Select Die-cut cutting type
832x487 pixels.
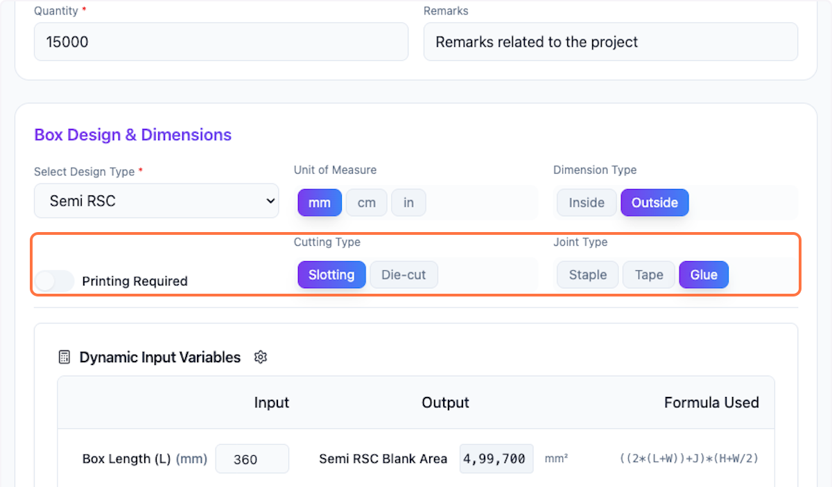[404, 275]
